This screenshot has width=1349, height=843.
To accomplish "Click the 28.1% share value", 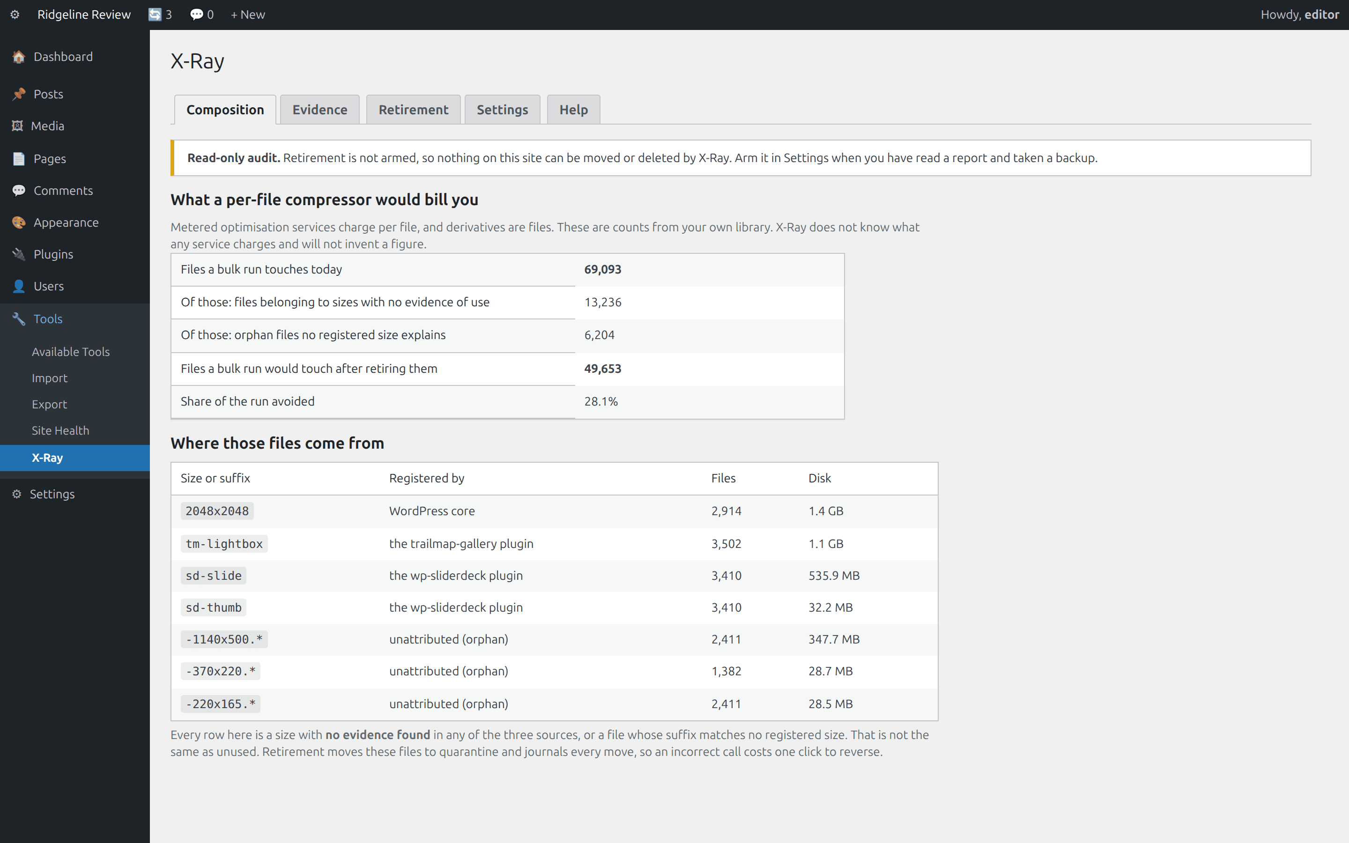I will pos(601,401).
